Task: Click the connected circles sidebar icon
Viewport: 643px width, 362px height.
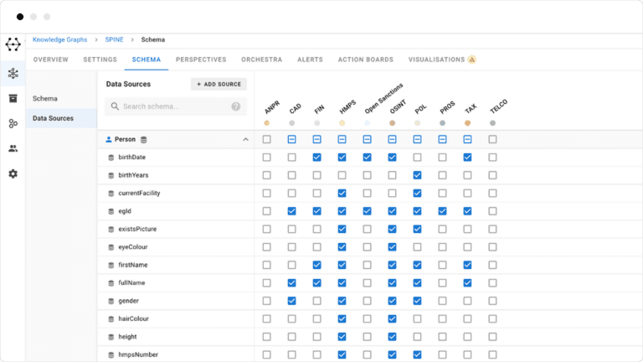Action: 13,124
